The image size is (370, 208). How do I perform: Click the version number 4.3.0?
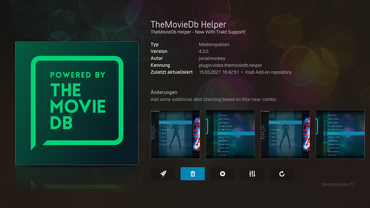(203, 51)
